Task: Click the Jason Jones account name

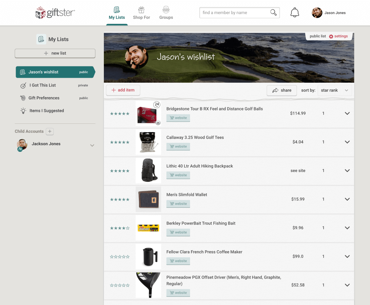Action: tap(335, 13)
